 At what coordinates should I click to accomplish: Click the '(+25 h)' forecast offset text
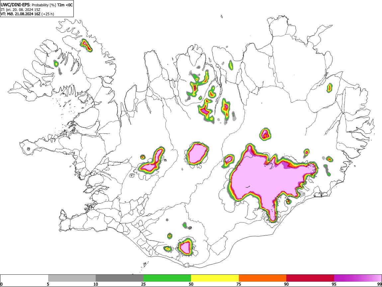(x=48, y=14)
